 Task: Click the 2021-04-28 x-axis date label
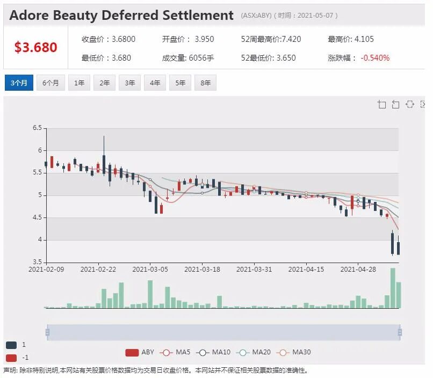pyautogui.click(x=358, y=270)
